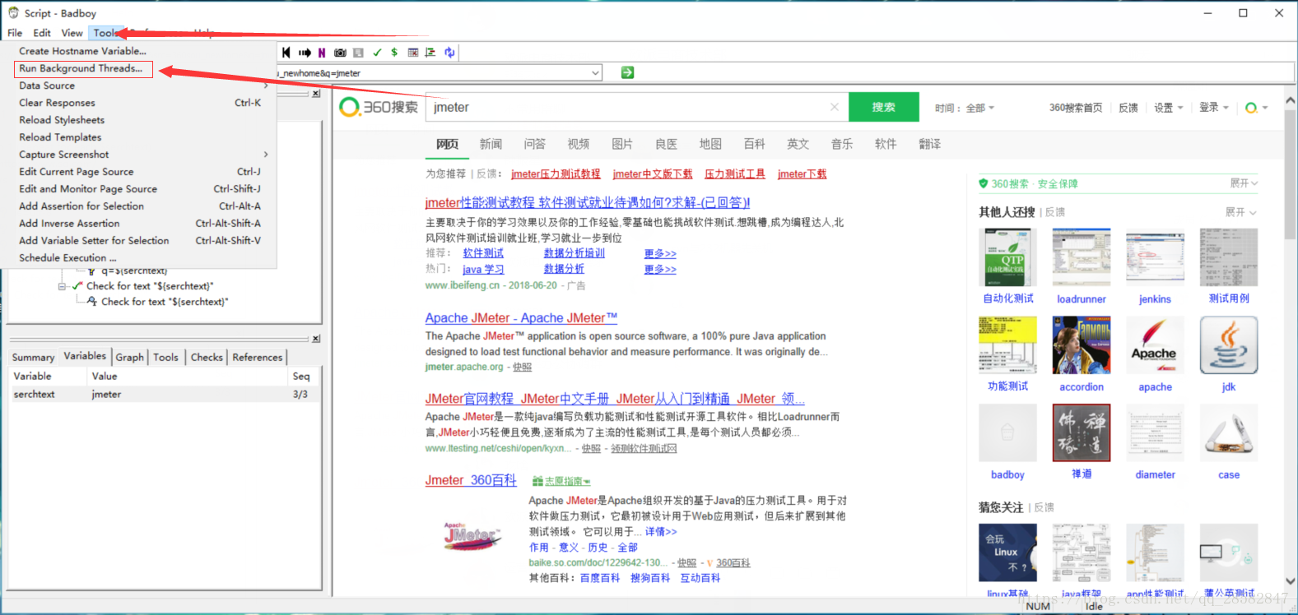1298x615 pixels.
Task: Open the address bar URL dropdown
Action: tap(595, 73)
